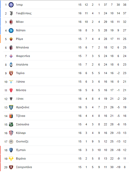This screenshot has width=129, height=173.
Task: Click the Juventus logo icon
Action: pyautogui.click(x=11, y=13)
